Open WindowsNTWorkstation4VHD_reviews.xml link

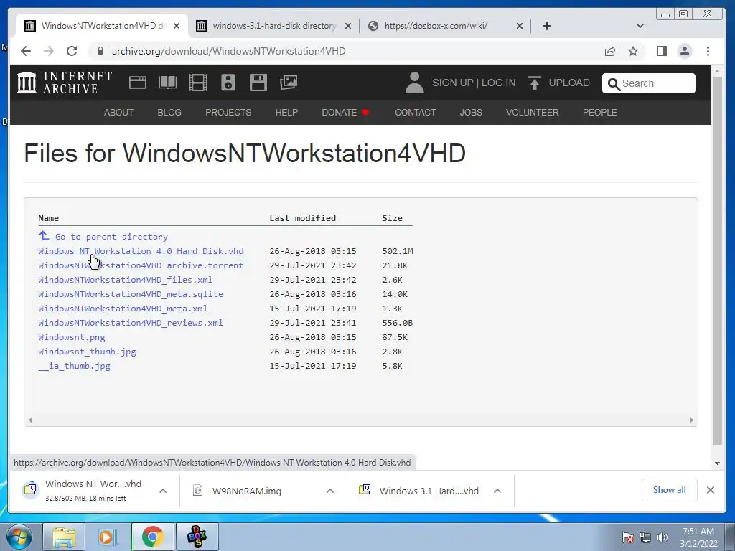click(131, 323)
